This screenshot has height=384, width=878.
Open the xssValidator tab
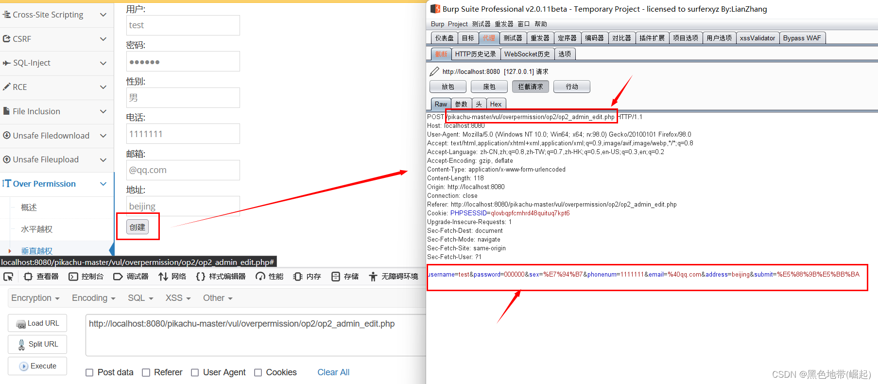(x=757, y=38)
